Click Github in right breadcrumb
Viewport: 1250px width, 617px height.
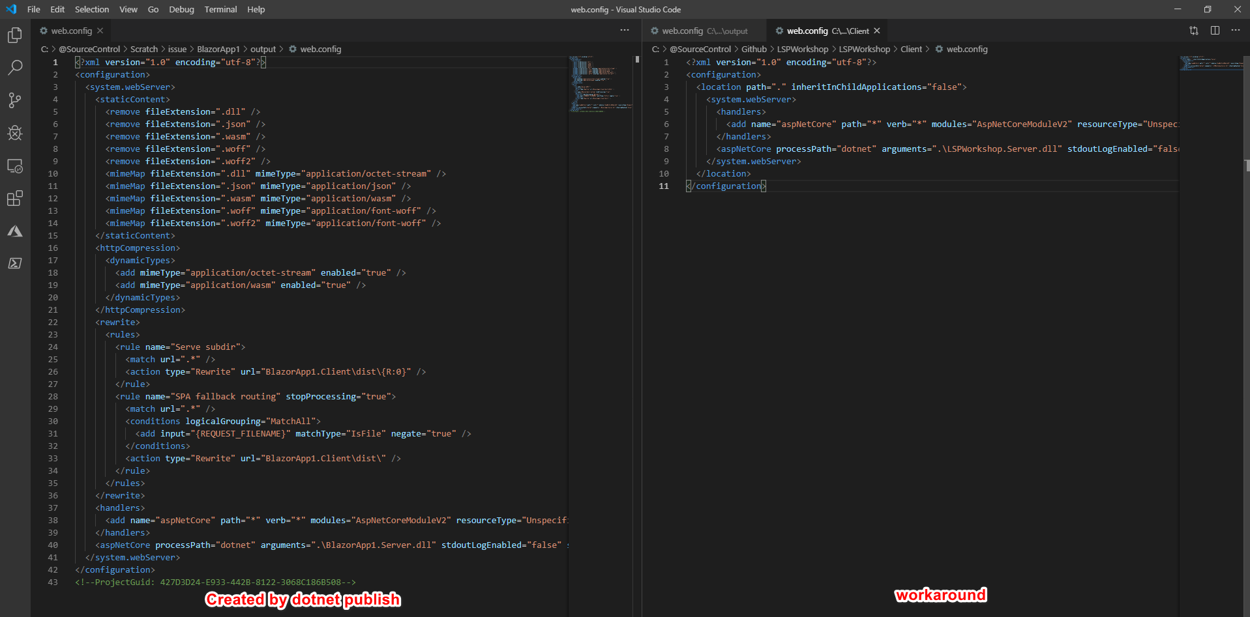click(x=754, y=49)
